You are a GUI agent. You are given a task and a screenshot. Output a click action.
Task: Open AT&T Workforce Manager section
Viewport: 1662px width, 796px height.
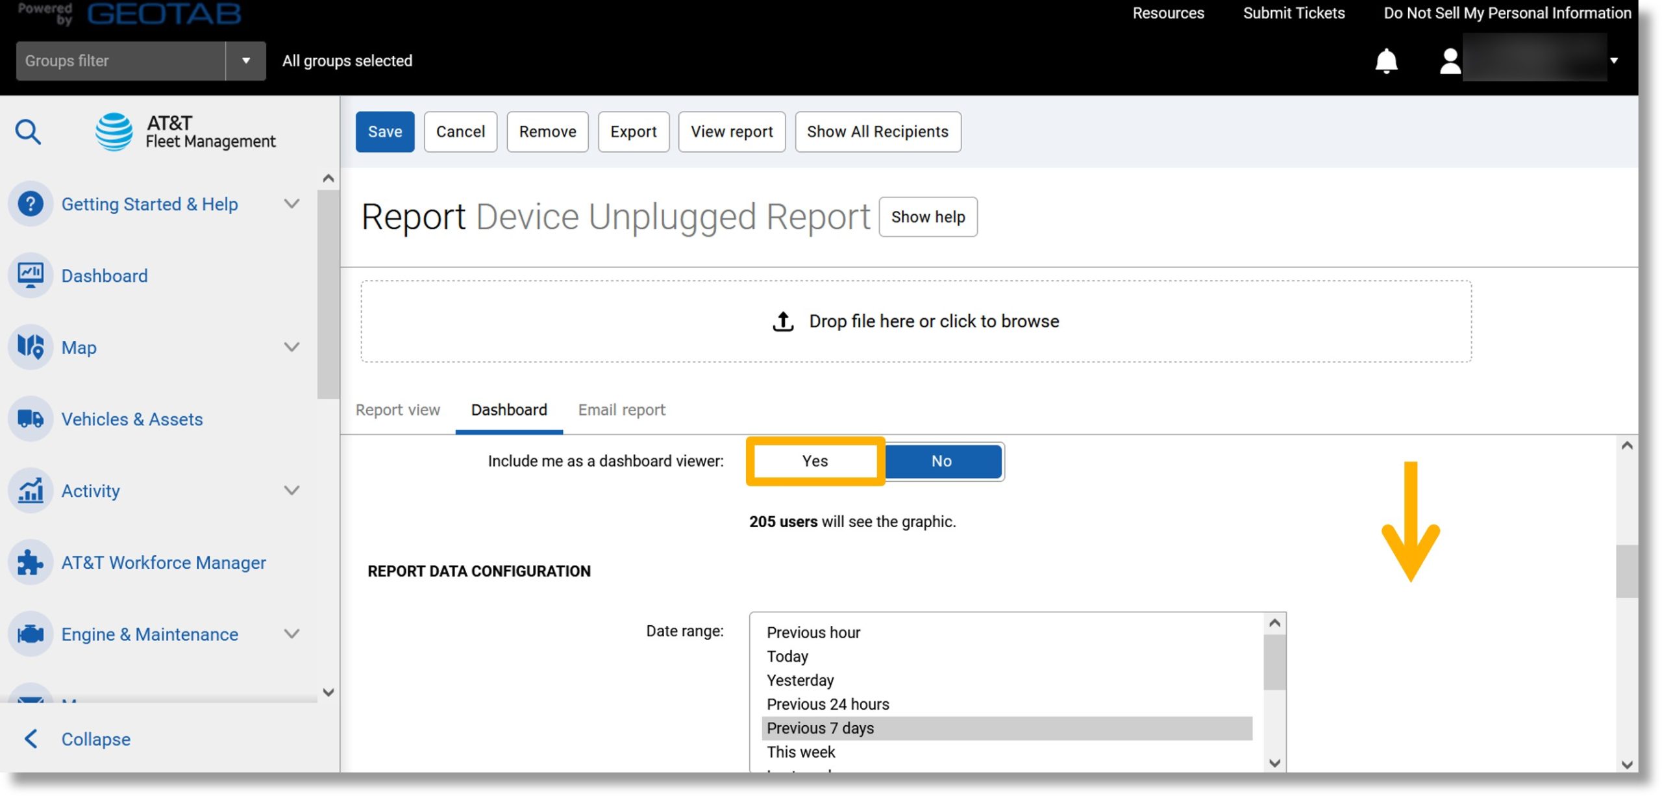(x=164, y=562)
